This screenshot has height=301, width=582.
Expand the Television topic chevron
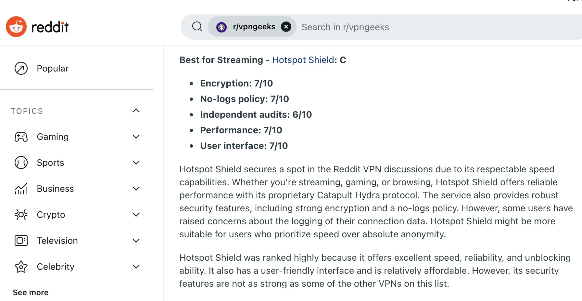pyautogui.click(x=136, y=241)
